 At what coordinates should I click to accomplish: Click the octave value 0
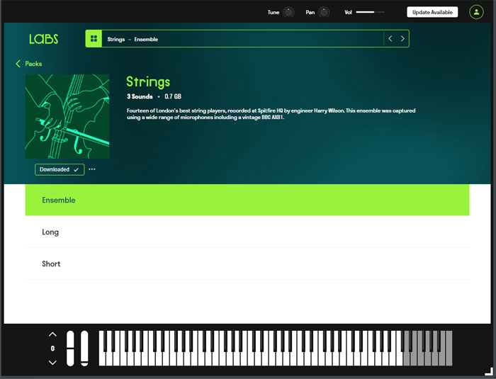pyautogui.click(x=52, y=349)
